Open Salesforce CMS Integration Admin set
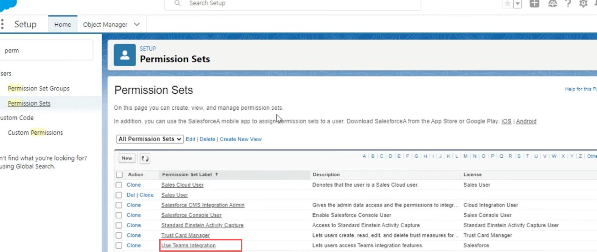Screen dimensions: 597x252 click(x=203, y=205)
